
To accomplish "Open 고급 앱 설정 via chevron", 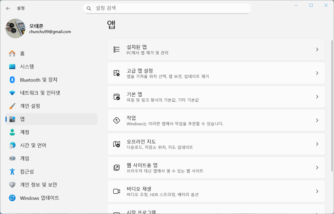I will (x=317, y=73).
